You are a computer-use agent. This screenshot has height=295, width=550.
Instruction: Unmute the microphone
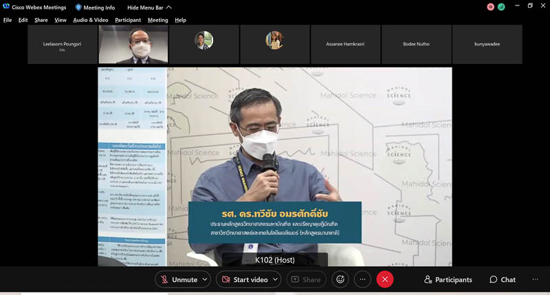[x=177, y=279]
